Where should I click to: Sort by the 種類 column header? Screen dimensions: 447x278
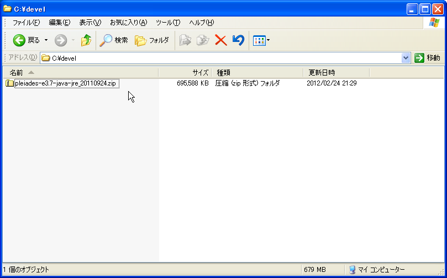click(x=257, y=73)
